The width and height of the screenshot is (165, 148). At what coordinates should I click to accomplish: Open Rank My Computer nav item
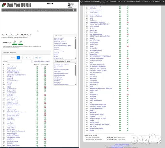tap(43, 10)
